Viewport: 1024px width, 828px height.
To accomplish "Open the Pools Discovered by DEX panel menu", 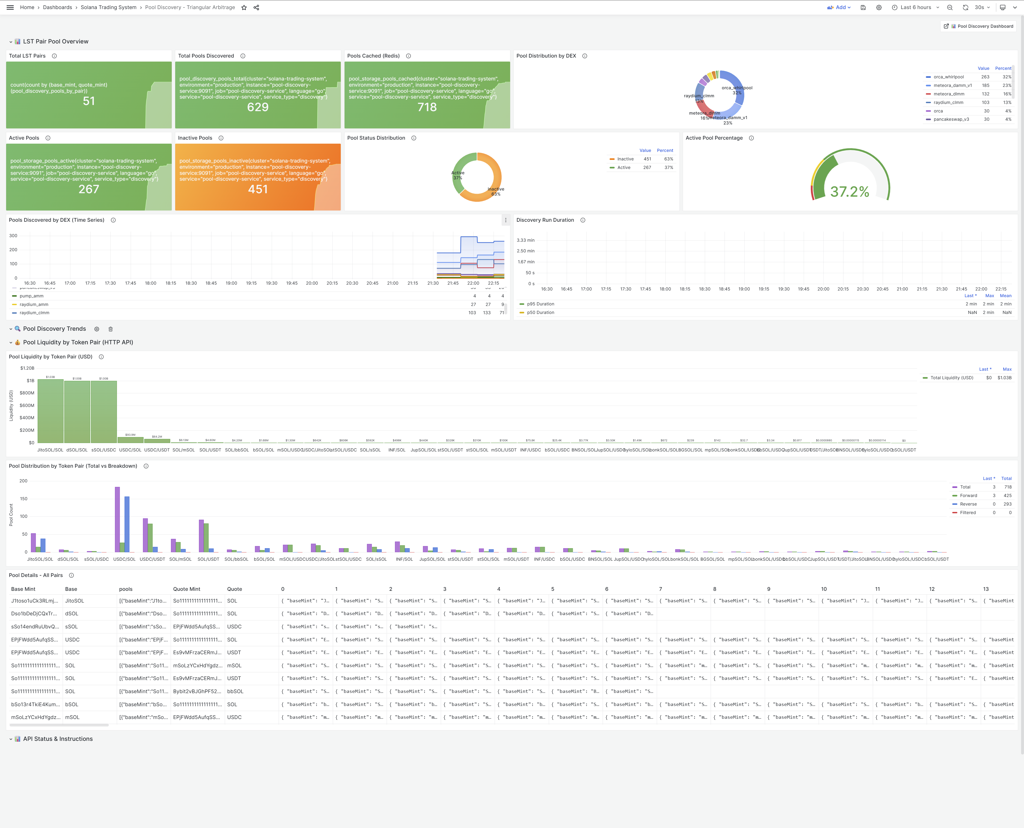I will point(505,220).
